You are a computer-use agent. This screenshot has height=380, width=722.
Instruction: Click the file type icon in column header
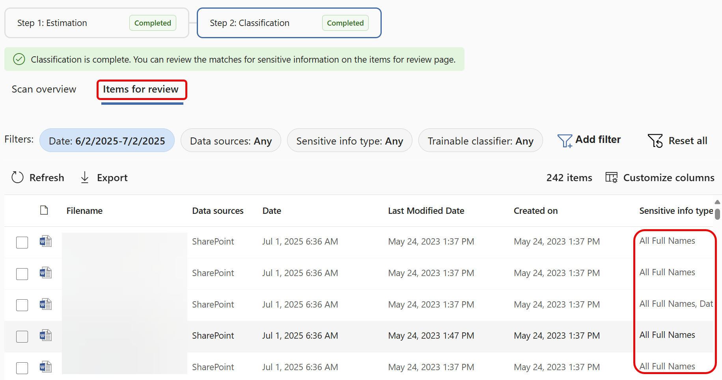(x=44, y=210)
